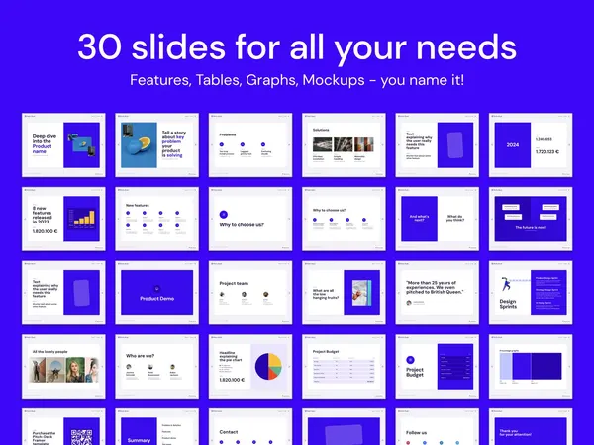
Task: Select the 'Project Budget' table slide
Action: (x=344, y=366)
